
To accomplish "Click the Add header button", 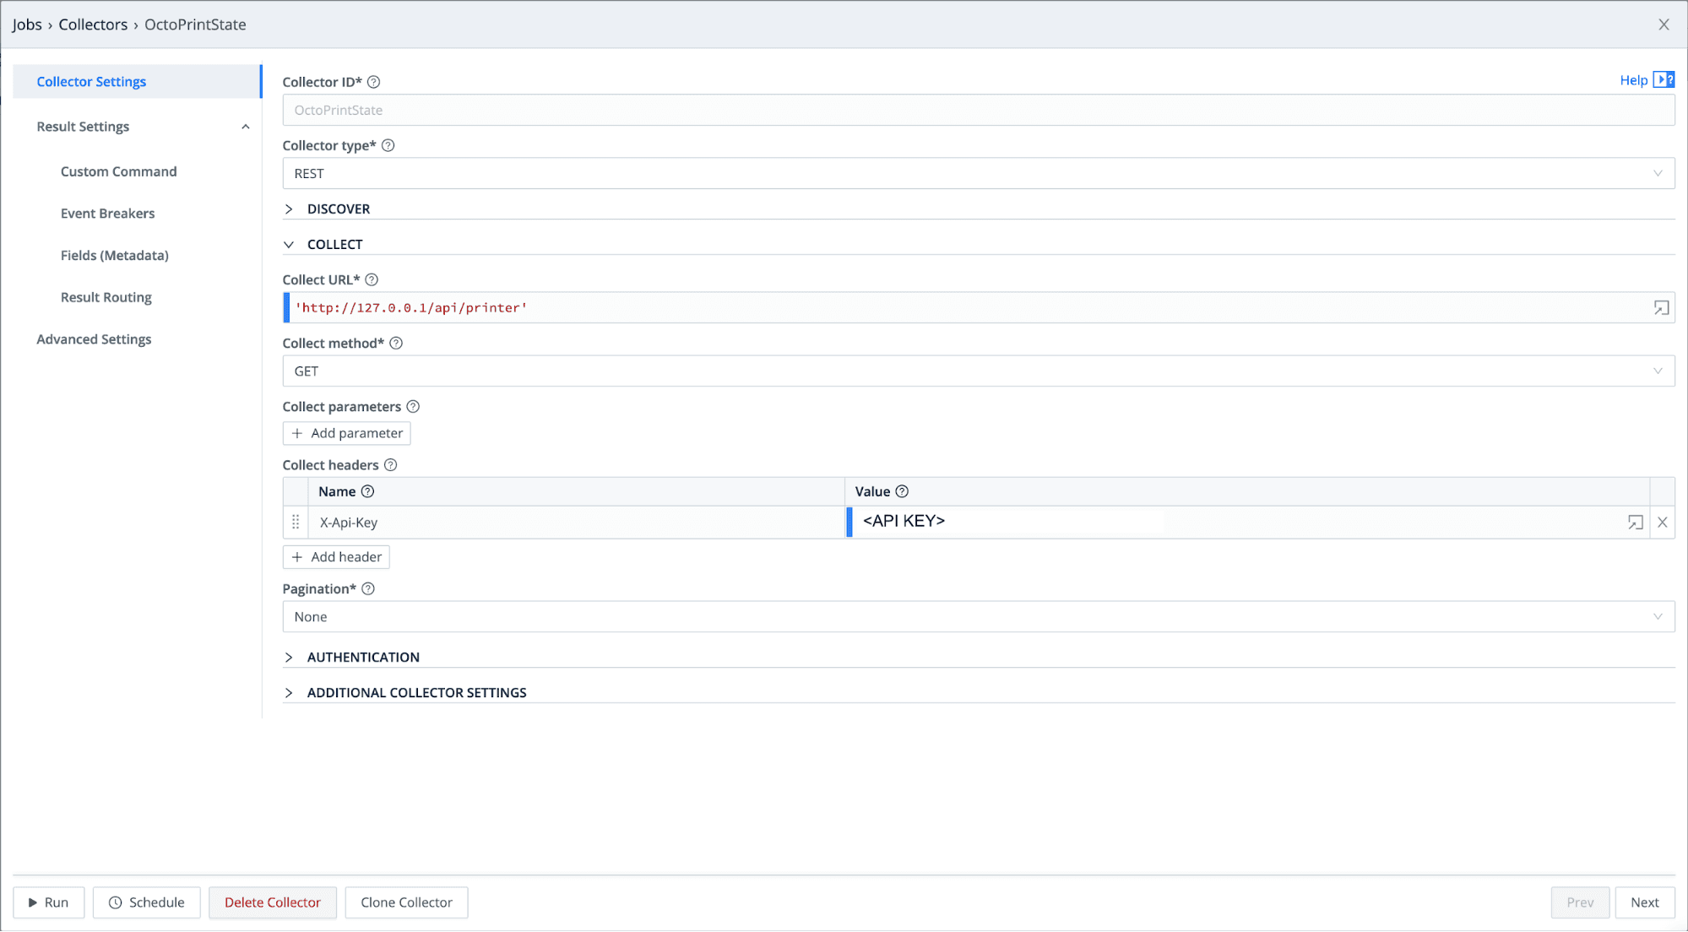I will tap(336, 557).
